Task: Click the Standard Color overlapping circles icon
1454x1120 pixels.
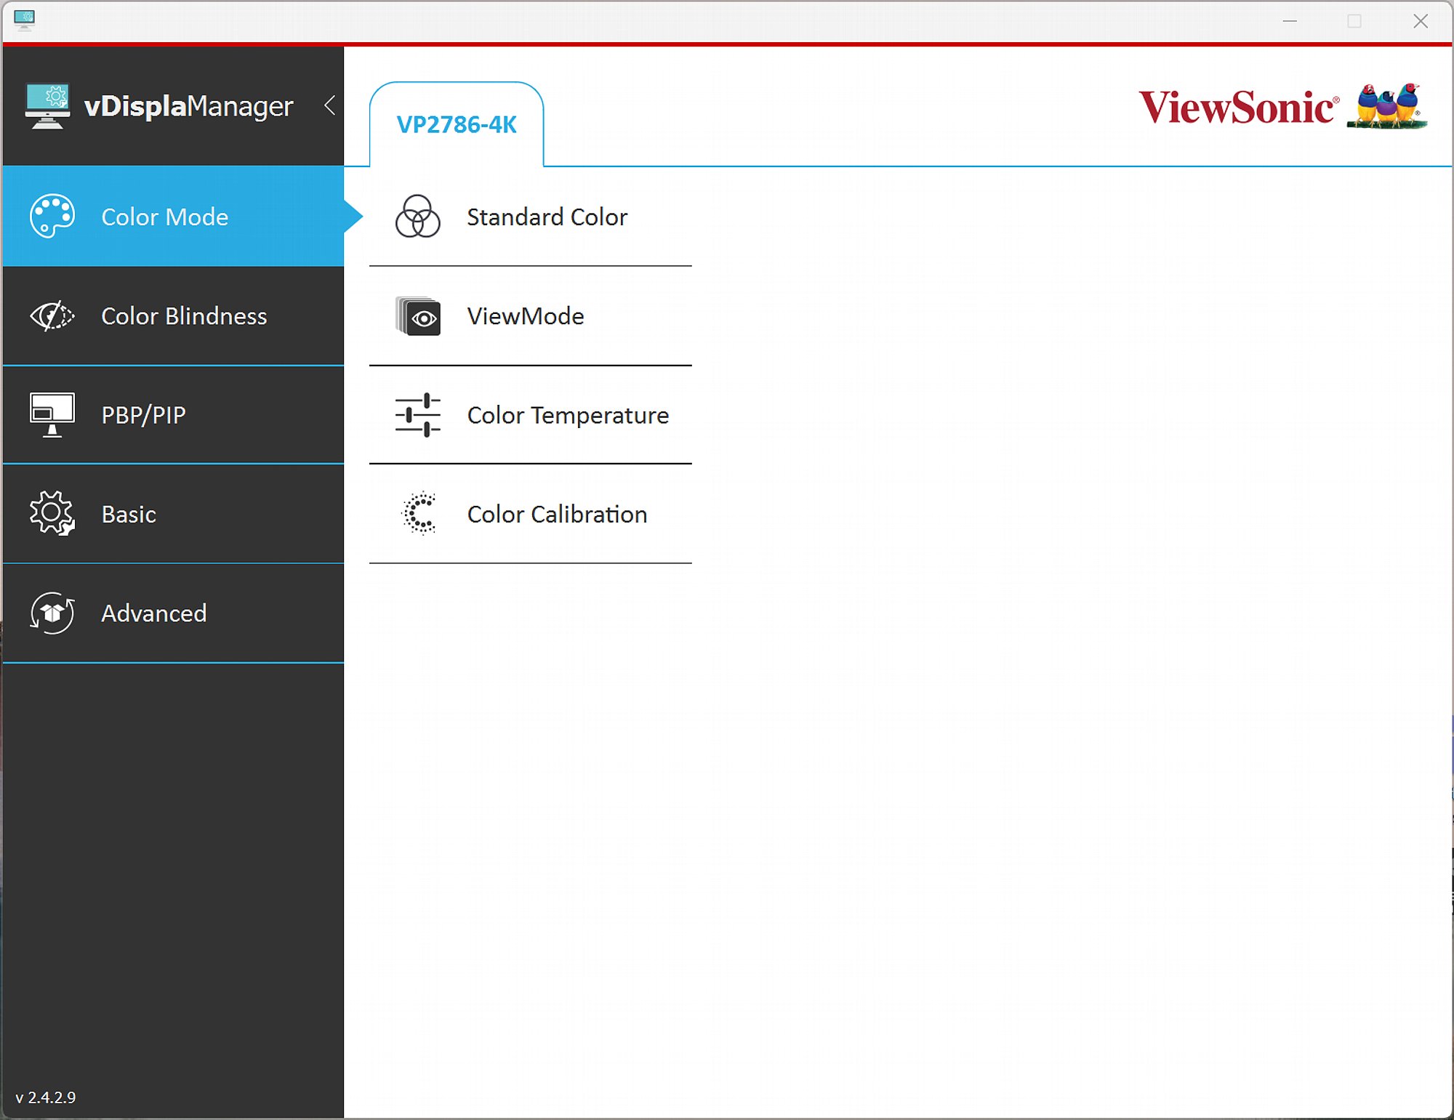Action: click(417, 216)
